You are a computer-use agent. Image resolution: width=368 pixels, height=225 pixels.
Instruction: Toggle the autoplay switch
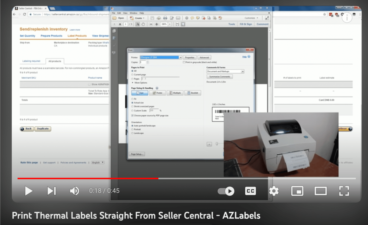(226, 191)
